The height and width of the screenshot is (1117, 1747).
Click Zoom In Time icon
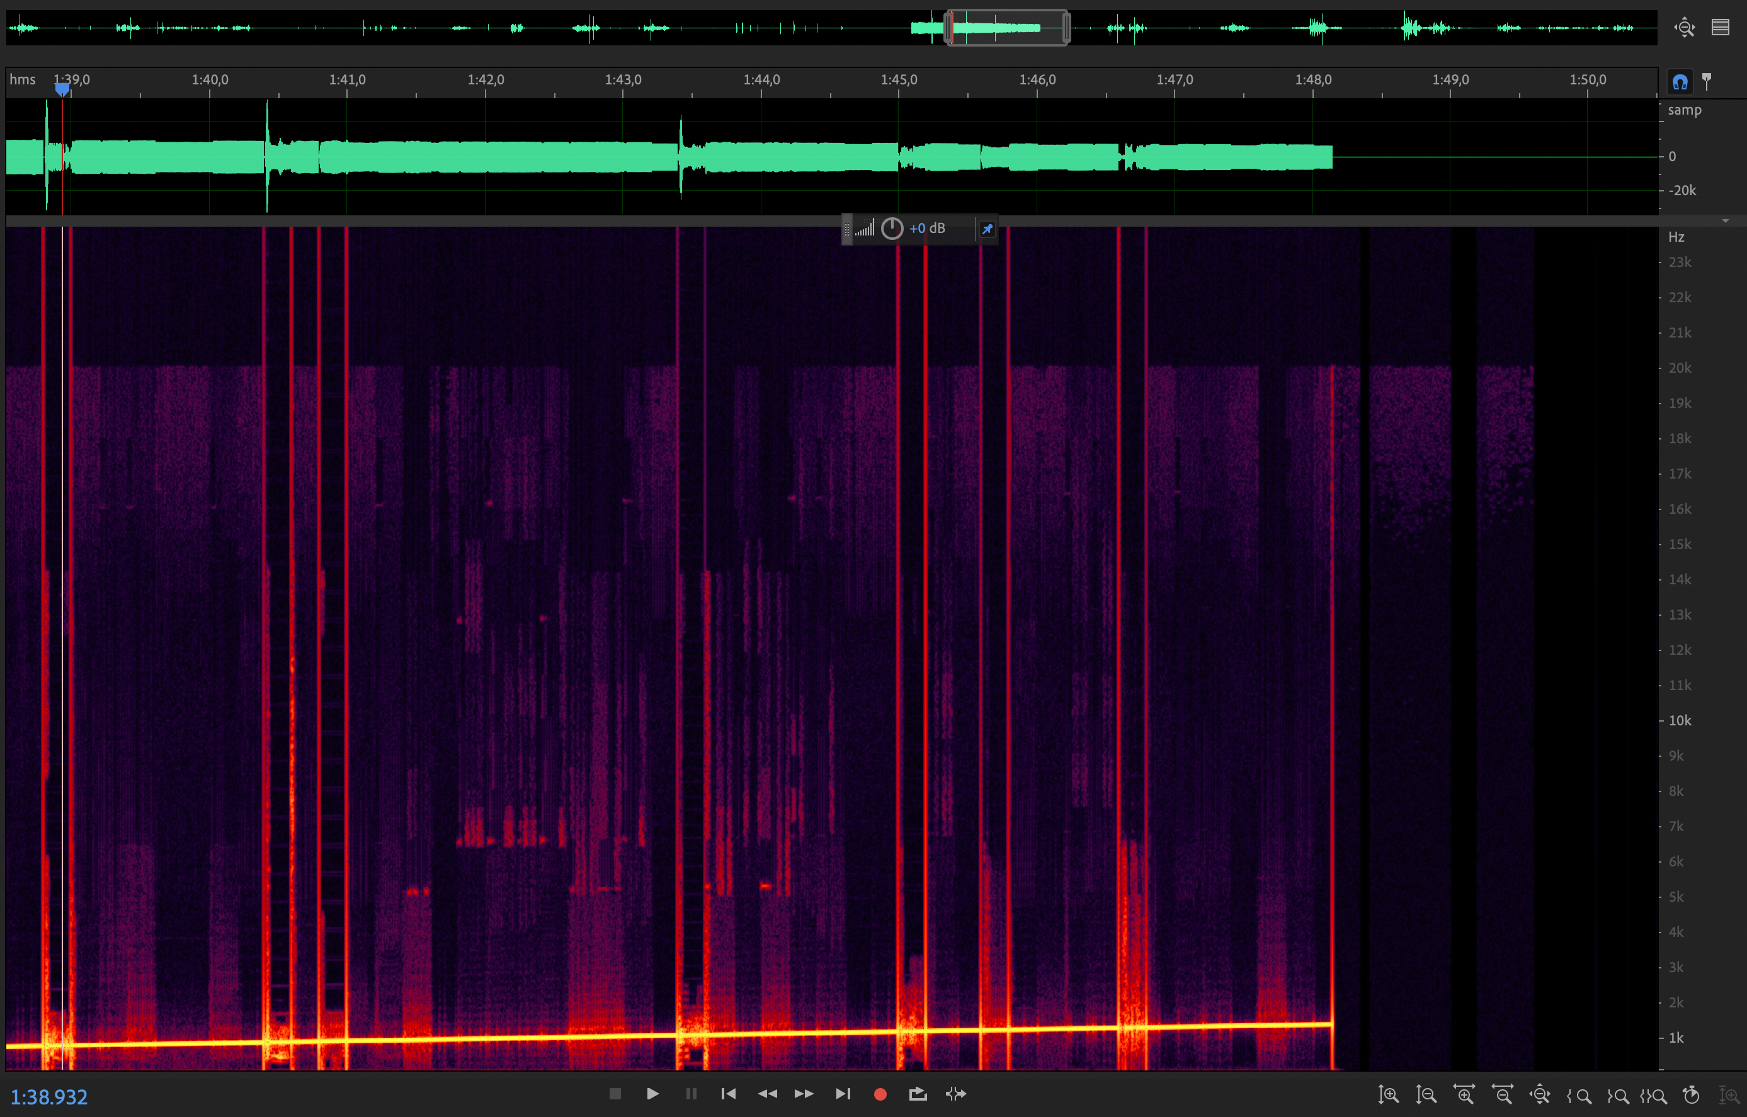point(1464,1094)
